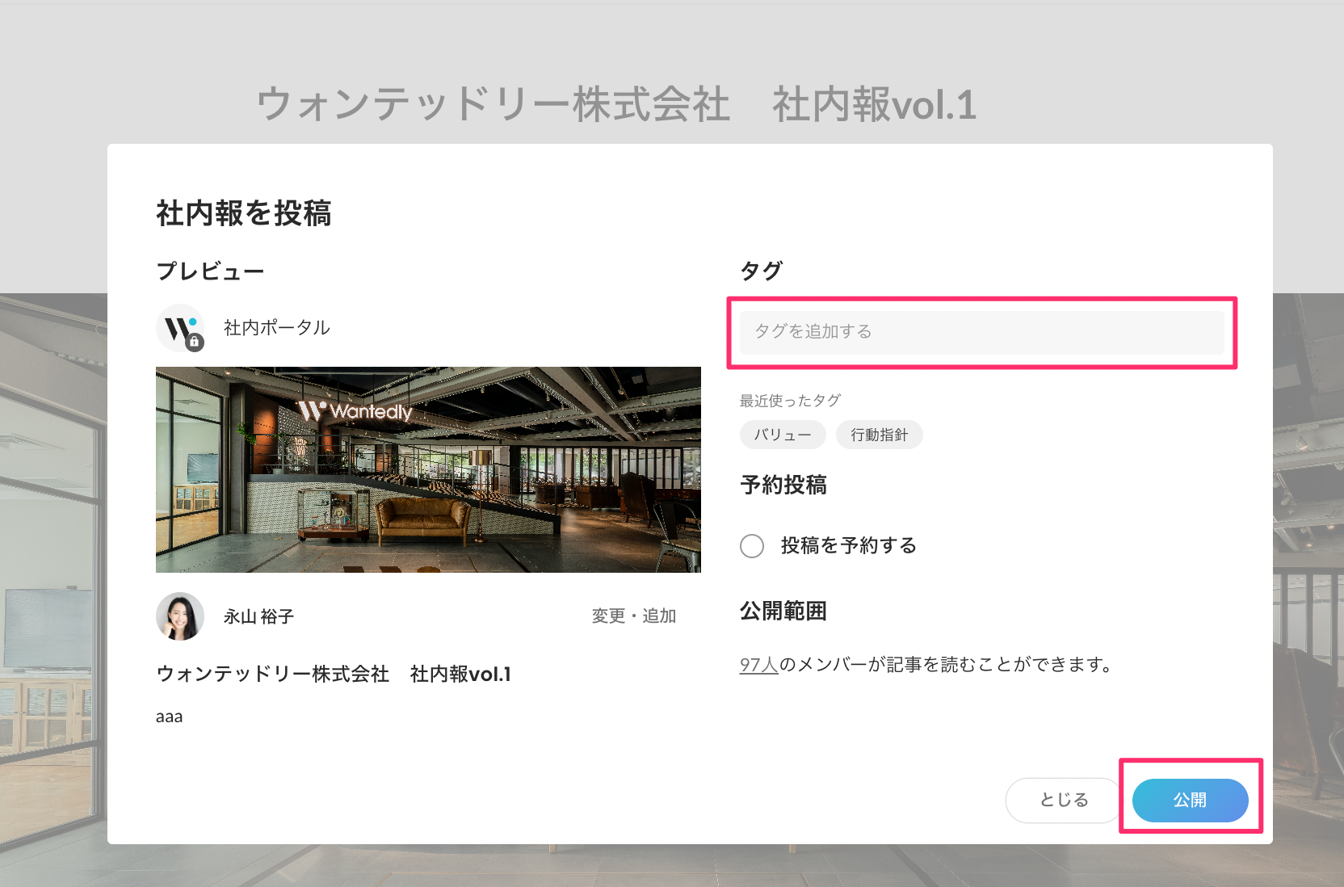Click the タグを追加する tag input field
Image resolution: width=1344 pixels, height=887 pixels.
981,332
